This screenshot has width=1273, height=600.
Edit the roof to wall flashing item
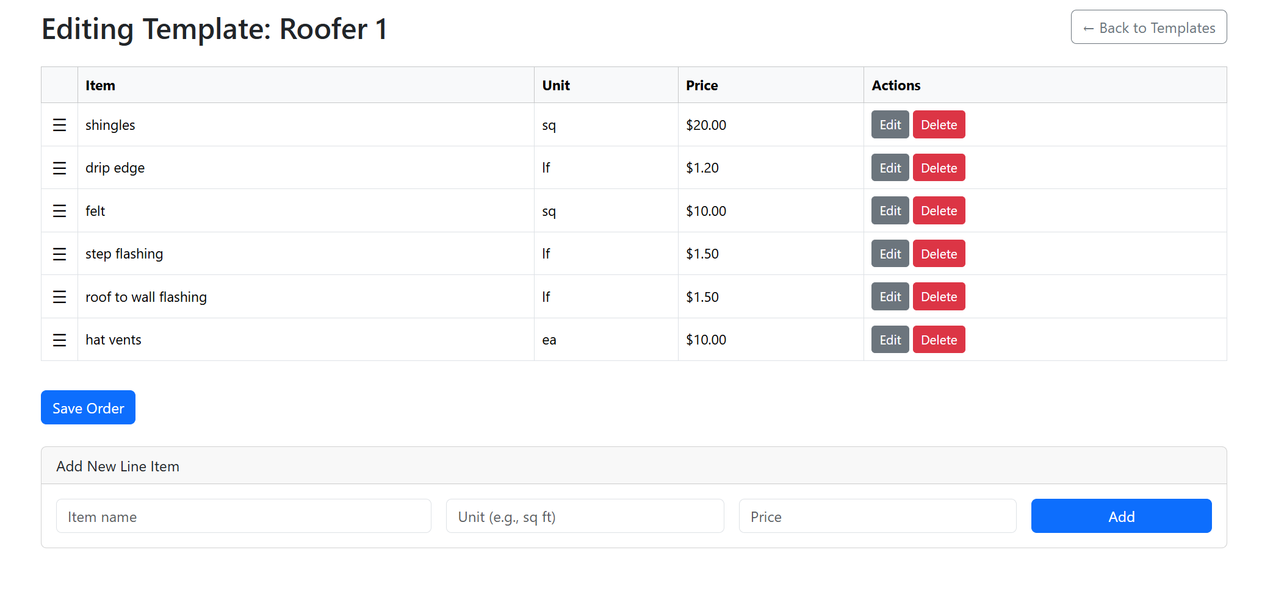[890, 297]
